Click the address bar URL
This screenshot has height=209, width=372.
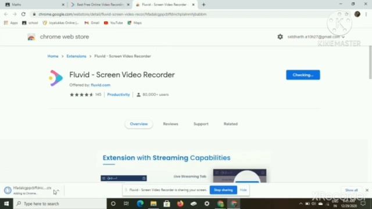tap(123, 14)
